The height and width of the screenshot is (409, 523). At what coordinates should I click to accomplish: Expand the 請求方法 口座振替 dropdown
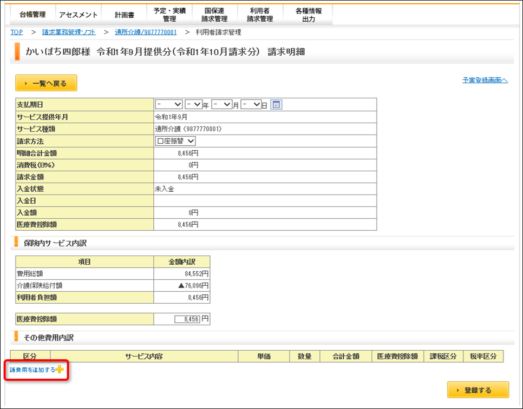175,141
